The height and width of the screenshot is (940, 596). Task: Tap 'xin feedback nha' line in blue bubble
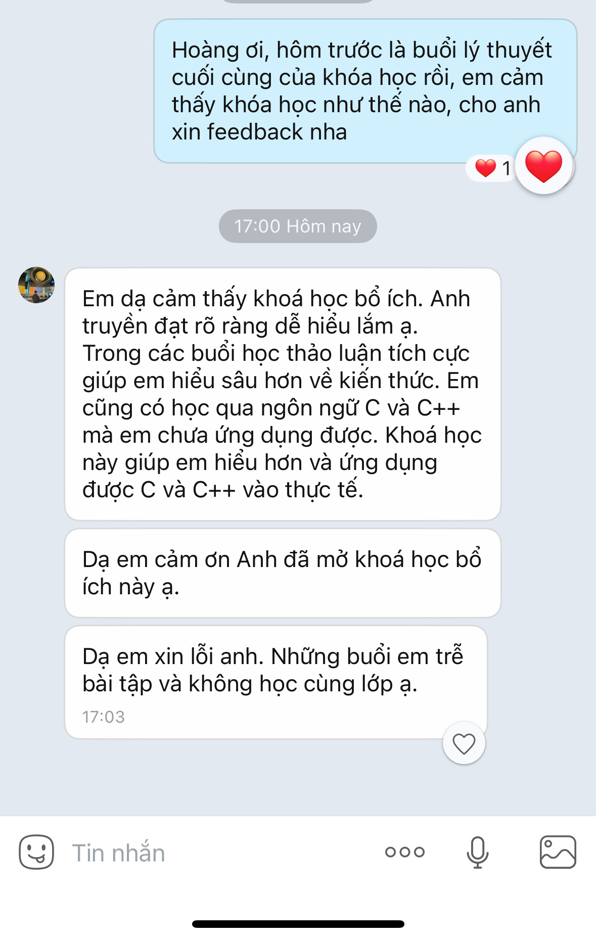(x=259, y=132)
